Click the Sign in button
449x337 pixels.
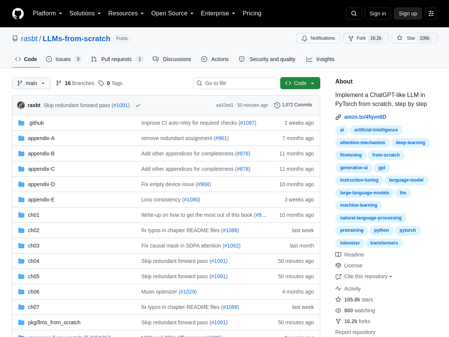click(x=378, y=13)
